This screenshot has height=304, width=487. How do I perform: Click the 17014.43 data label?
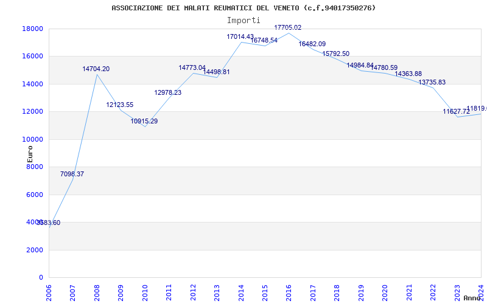pyautogui.click(x=240, y=37)
